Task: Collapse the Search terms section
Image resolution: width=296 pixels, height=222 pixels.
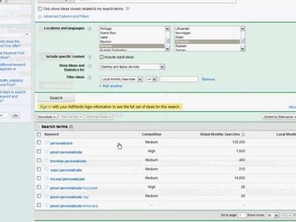Action: point(38,126)
